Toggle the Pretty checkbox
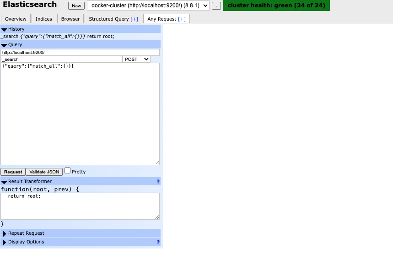This screenshot has width=393, height=259. pyautogui.click(x=67, y=171)
